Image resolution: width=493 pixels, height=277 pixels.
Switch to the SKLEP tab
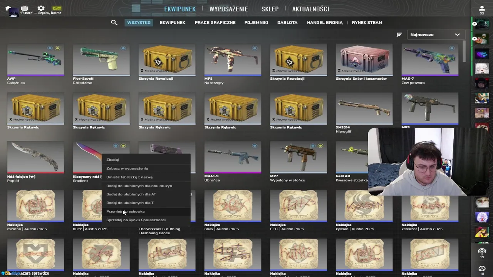pos(270,9)
